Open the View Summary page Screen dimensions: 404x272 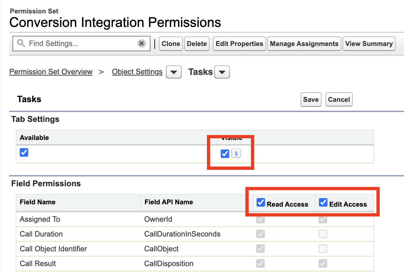point(369,44)
